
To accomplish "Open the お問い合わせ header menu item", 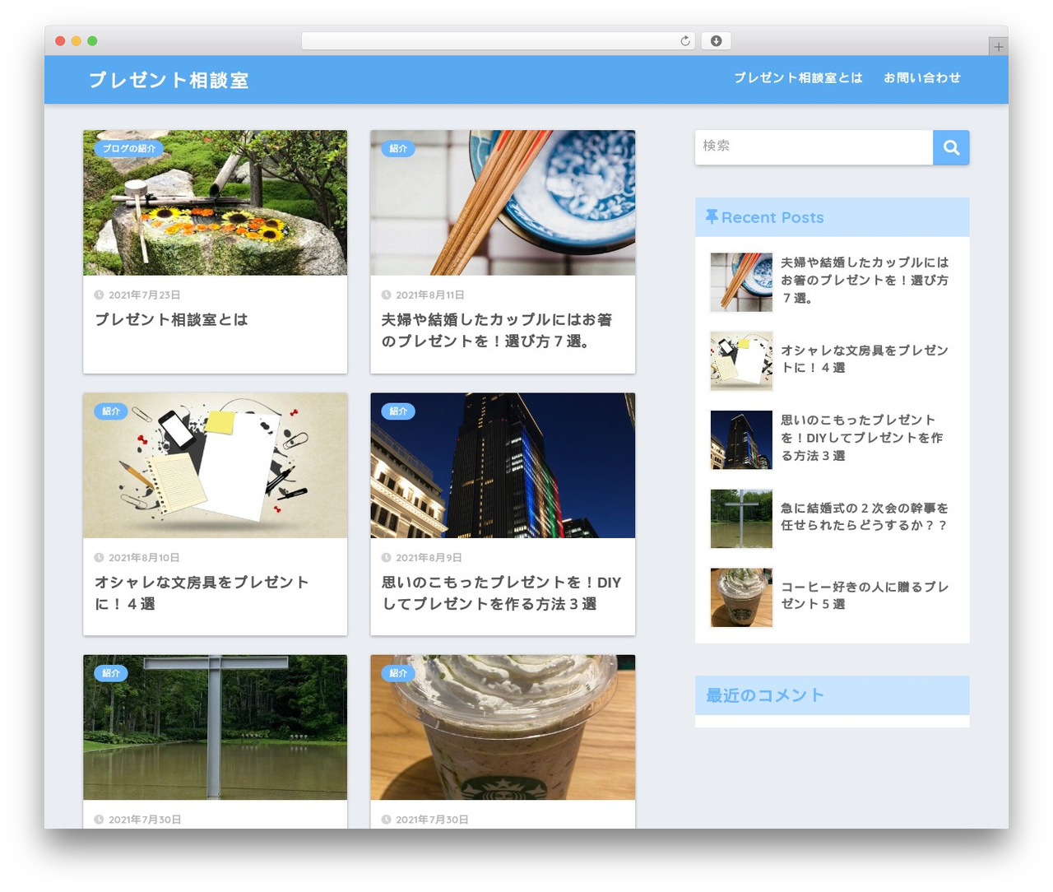I will 922,78.
